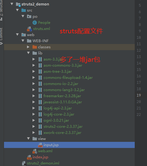
Task: Collapse the src folder arrow
Action: pyautogui.click(x=17, y=10)
